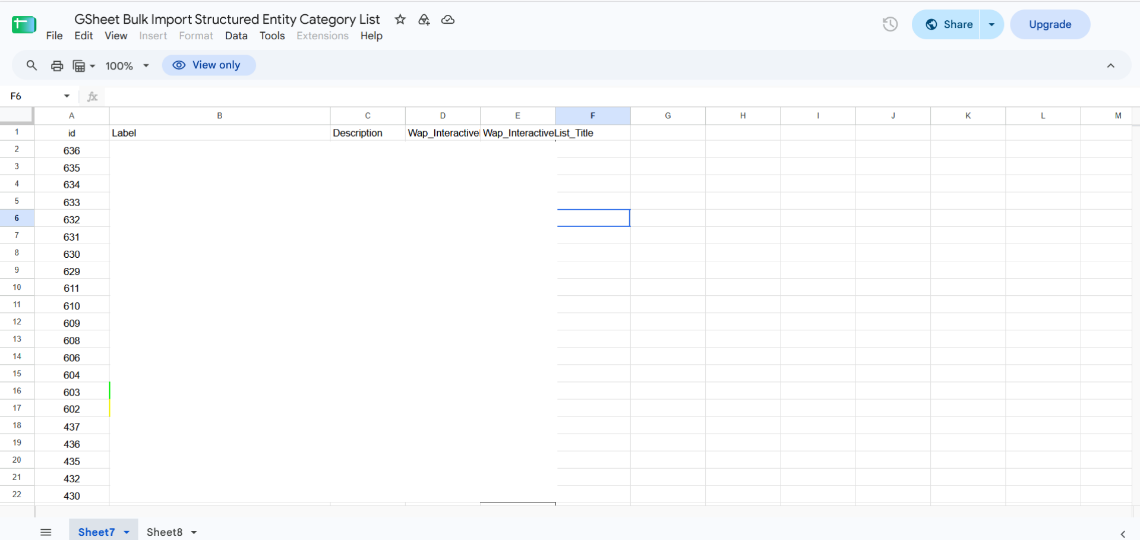Select the Sheet7 tab
The image size is (1140, 540).
[96, 532]
